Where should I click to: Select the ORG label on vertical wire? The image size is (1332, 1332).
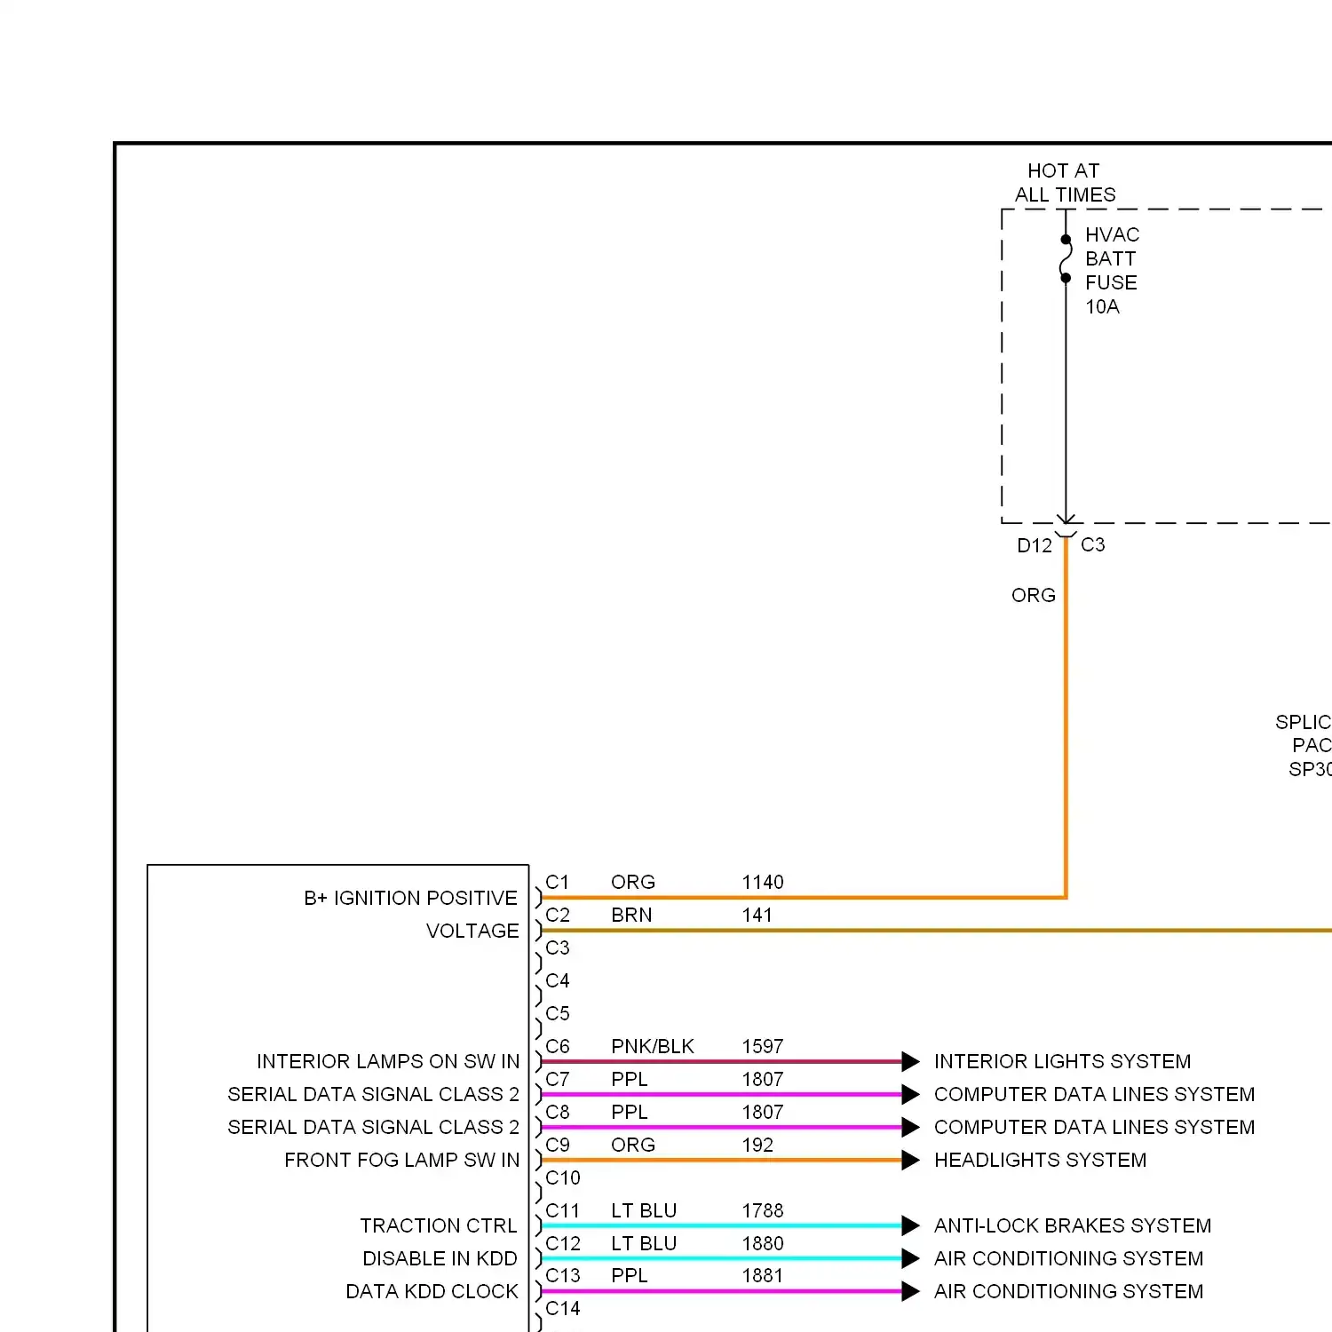tap(1034, 595)
